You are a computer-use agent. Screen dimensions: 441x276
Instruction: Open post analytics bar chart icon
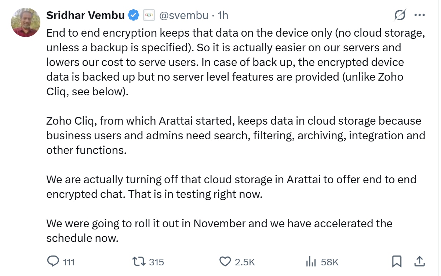[311, 261]
